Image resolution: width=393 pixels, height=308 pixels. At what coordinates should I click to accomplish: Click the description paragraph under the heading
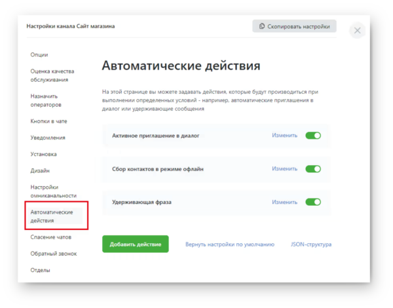[210, 100]
